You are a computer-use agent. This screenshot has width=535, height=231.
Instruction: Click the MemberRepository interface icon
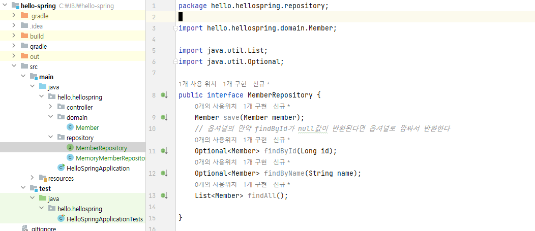[70, 148]
